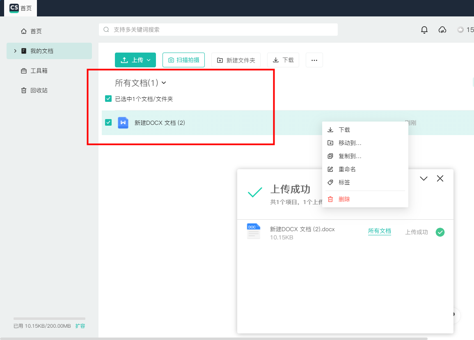Click the 所有文档 link in the upload panel
474x340 pixels.
(x=379, y=231)
